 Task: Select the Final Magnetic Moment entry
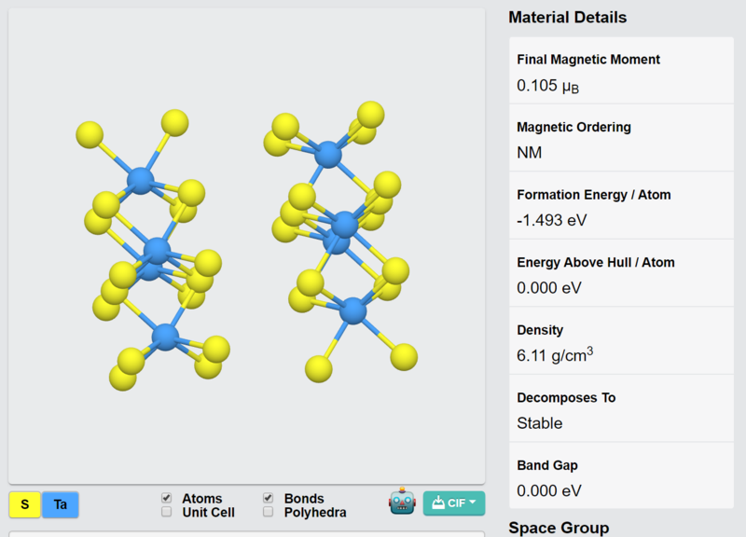(x=621, y=70)
